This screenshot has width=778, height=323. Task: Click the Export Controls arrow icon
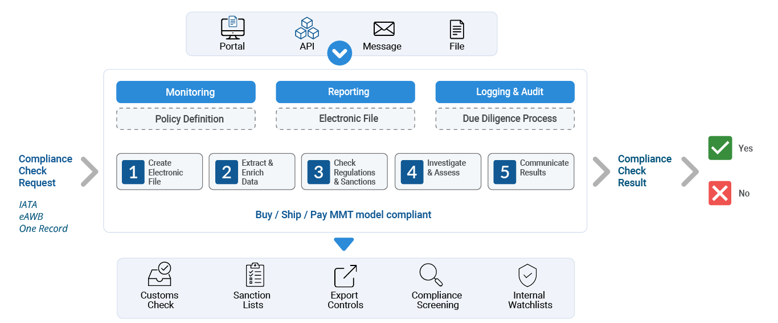tap(345, 276)
